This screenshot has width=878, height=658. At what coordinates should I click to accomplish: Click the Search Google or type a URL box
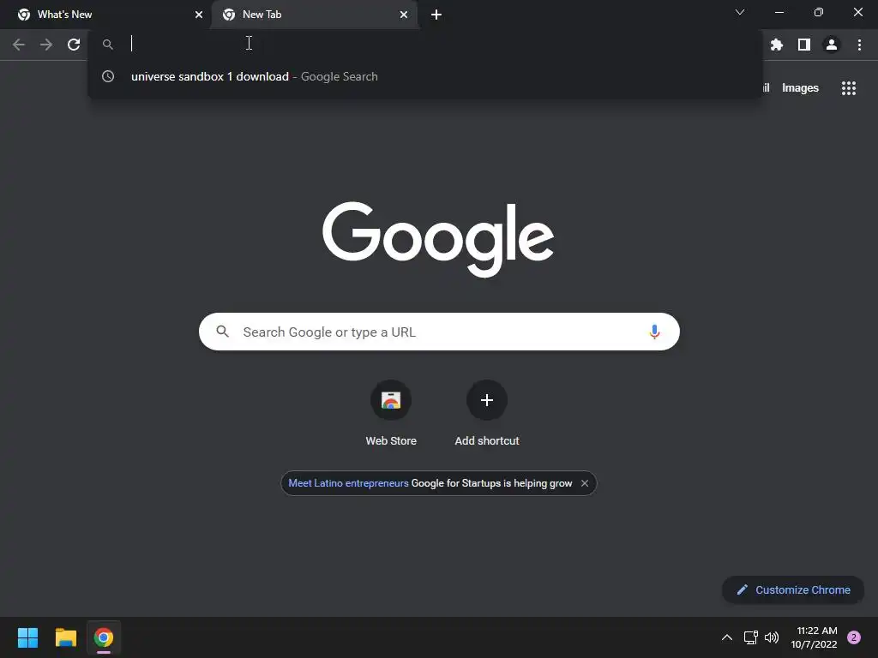point(440,332)
